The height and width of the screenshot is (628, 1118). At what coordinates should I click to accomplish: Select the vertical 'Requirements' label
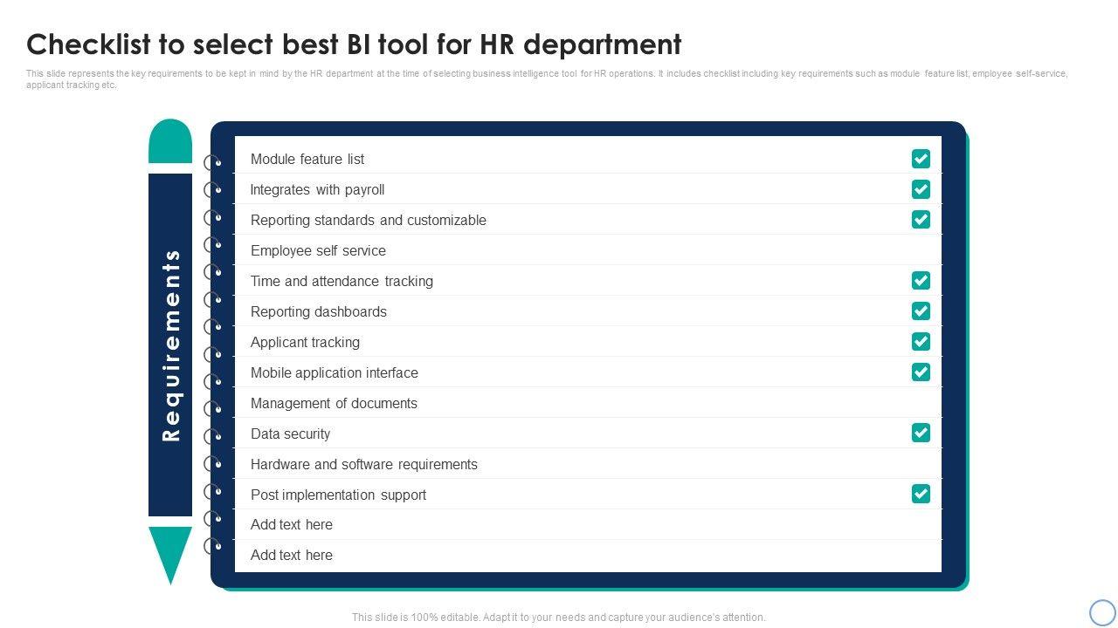(171, 345)
